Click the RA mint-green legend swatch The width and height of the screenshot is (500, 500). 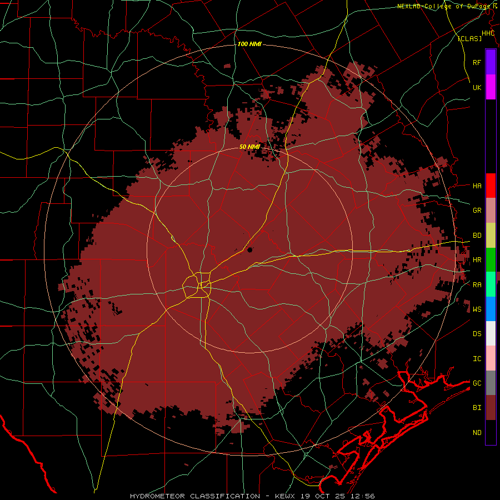pos(491,284)
